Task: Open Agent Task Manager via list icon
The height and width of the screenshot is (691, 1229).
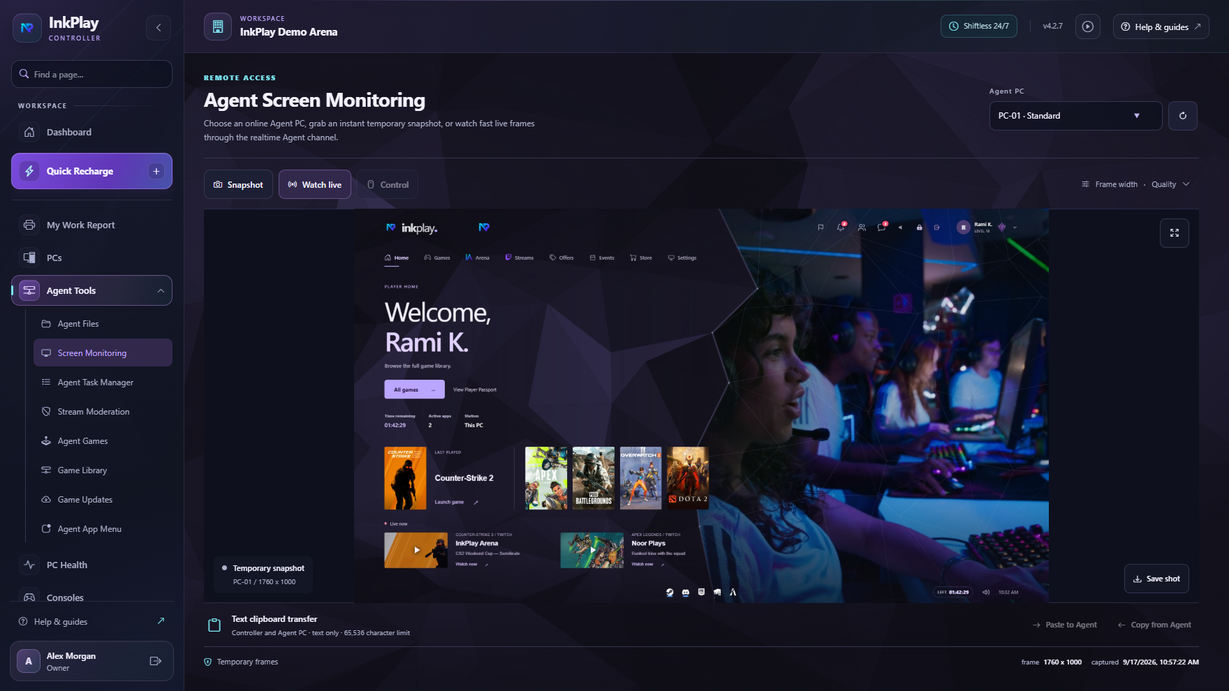Action: tap(46, 382)
